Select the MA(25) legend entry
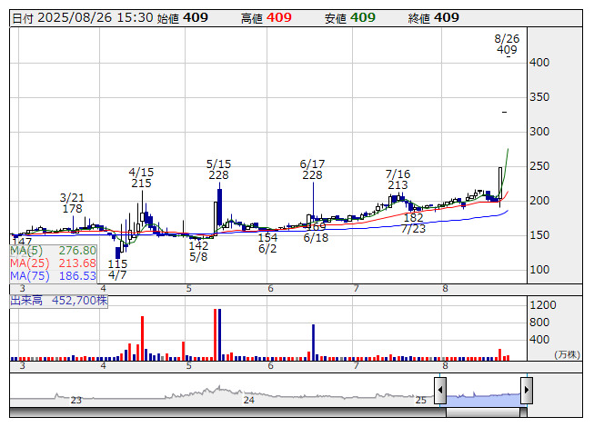The width and height of the screenshot is (594, 427). pos(54,263)
